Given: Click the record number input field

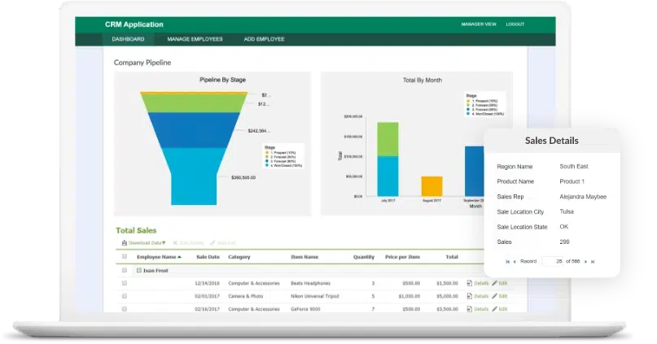Looking at the screenshot, I should [553, 261].
